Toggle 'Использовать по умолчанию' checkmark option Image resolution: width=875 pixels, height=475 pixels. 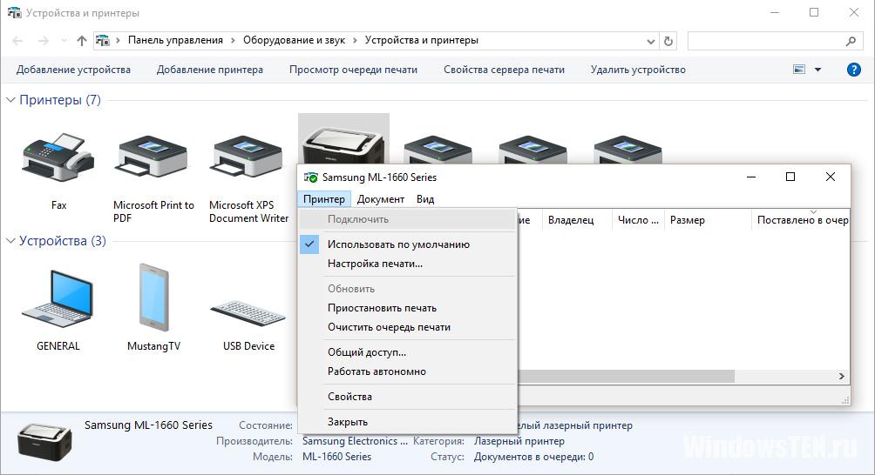398,244
